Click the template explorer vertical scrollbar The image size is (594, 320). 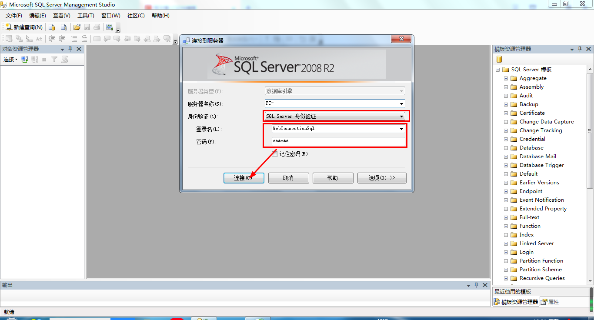click(x=590, y=130)
